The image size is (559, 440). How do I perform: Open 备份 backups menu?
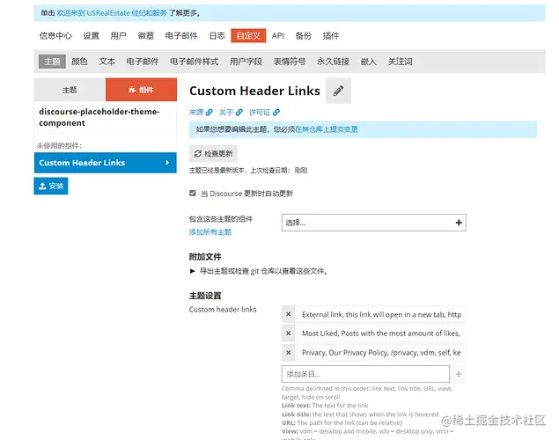tap(304, 35)
